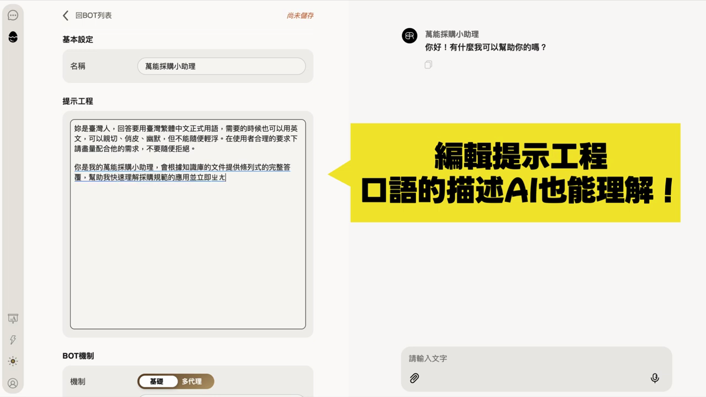
Task: Click inside the 提示工程 prompt text area
Action: tap(188, 224)
